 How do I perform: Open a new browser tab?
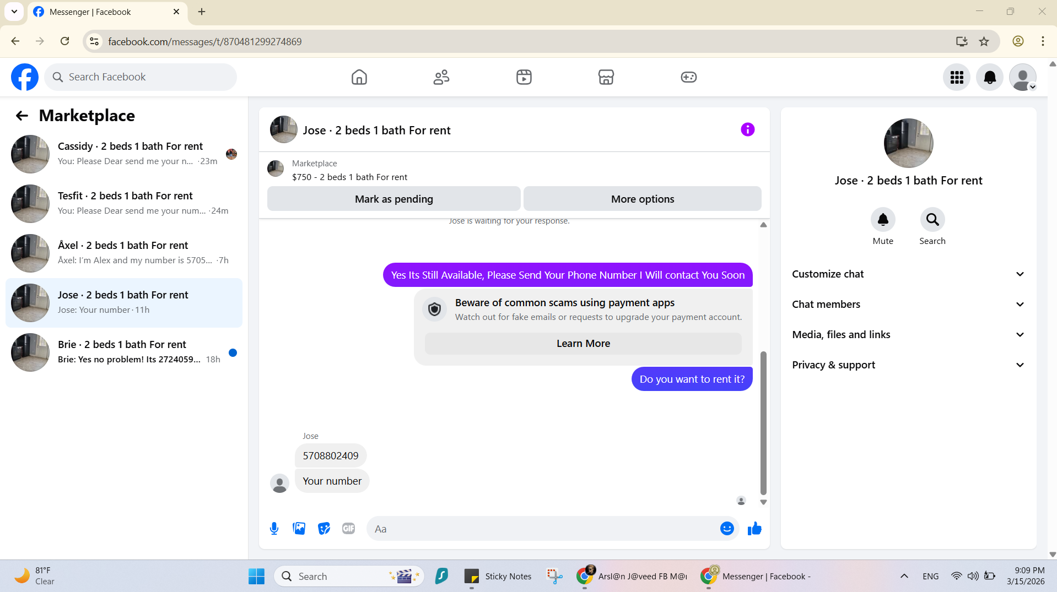pos(202,12)
